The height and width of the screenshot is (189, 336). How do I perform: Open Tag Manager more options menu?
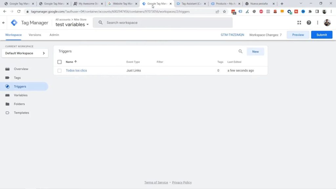point(318,23)
